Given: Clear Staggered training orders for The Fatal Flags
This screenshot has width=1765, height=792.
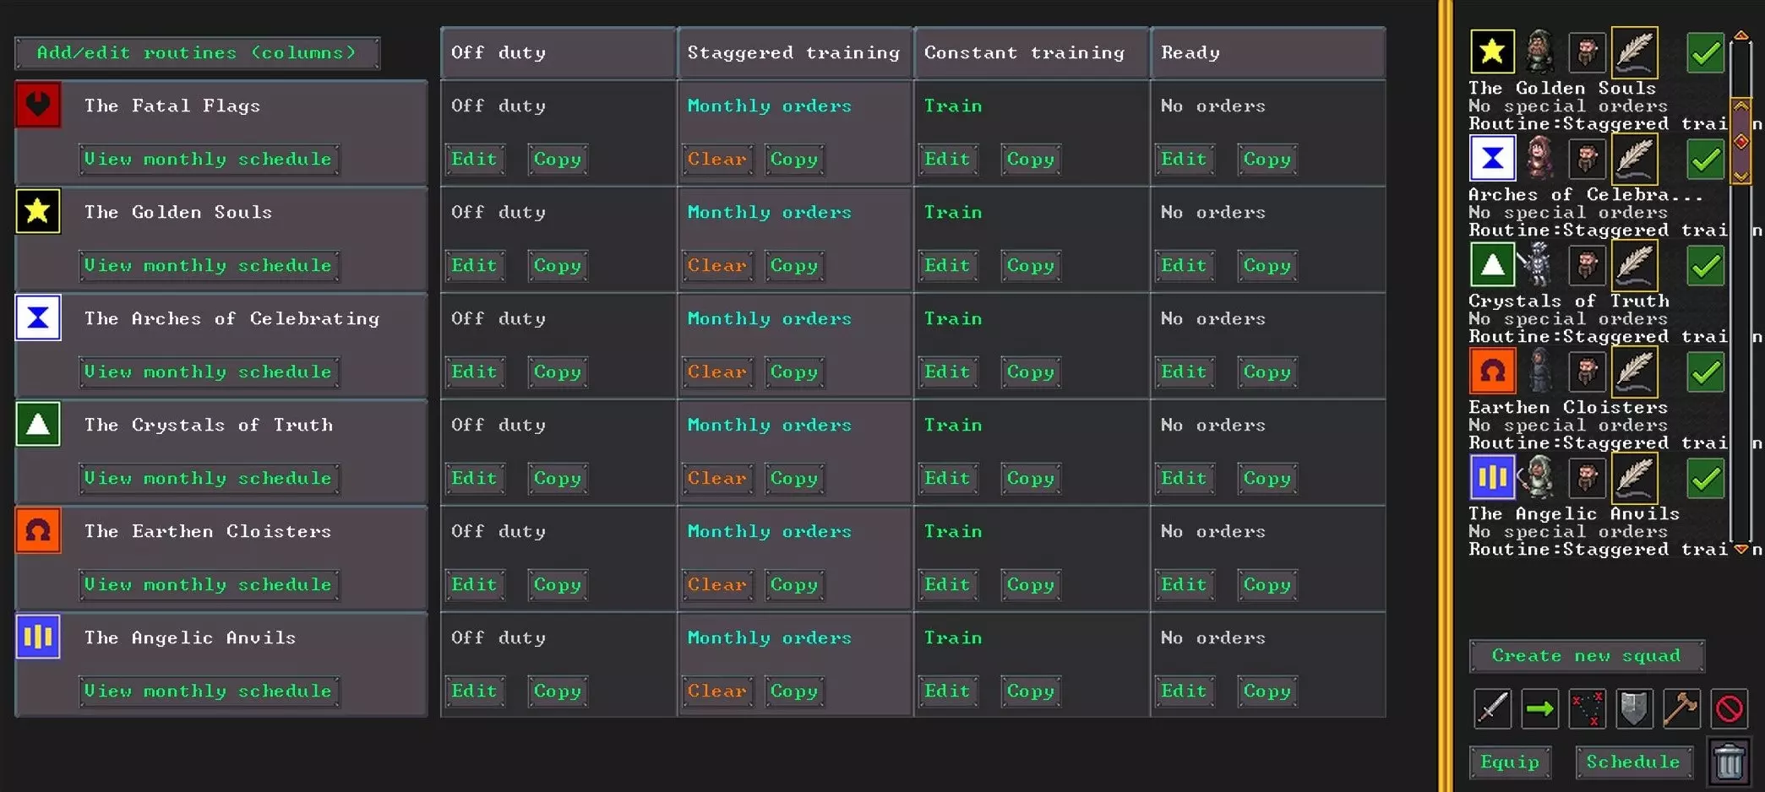Looking at the screenshot, I should tap(716, 159).
